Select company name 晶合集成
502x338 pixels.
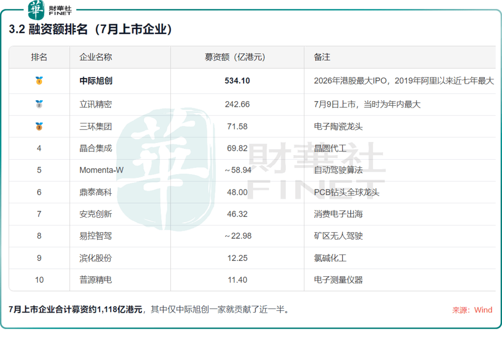96,149
